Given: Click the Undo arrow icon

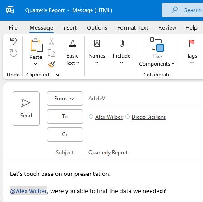Looking at the screenshot, I should (x=14, y=41).
